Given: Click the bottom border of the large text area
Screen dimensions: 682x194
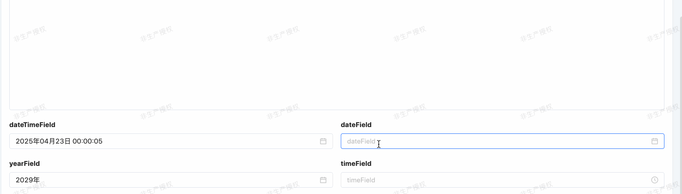Looking at the screenshot, I should click(336, 110).
